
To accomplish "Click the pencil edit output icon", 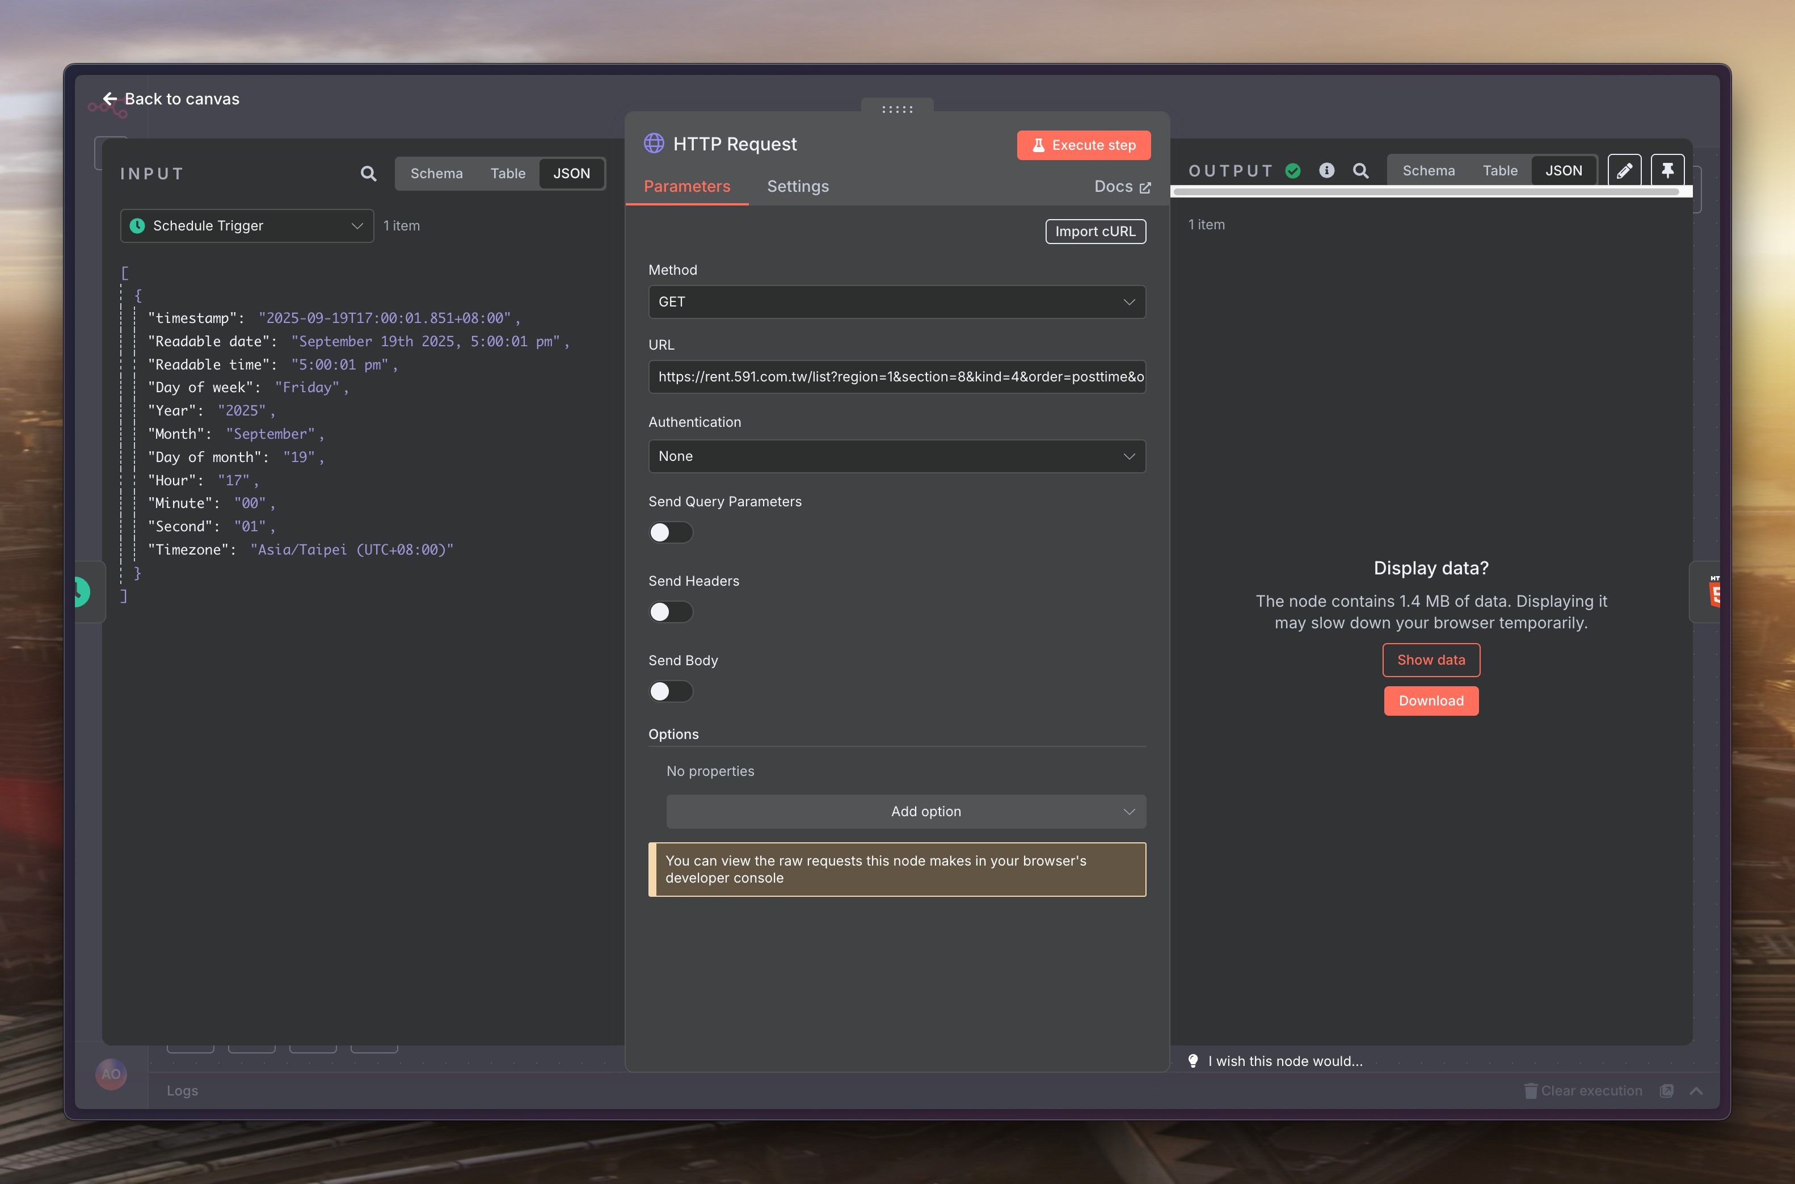I will [x=1624, y=171].
